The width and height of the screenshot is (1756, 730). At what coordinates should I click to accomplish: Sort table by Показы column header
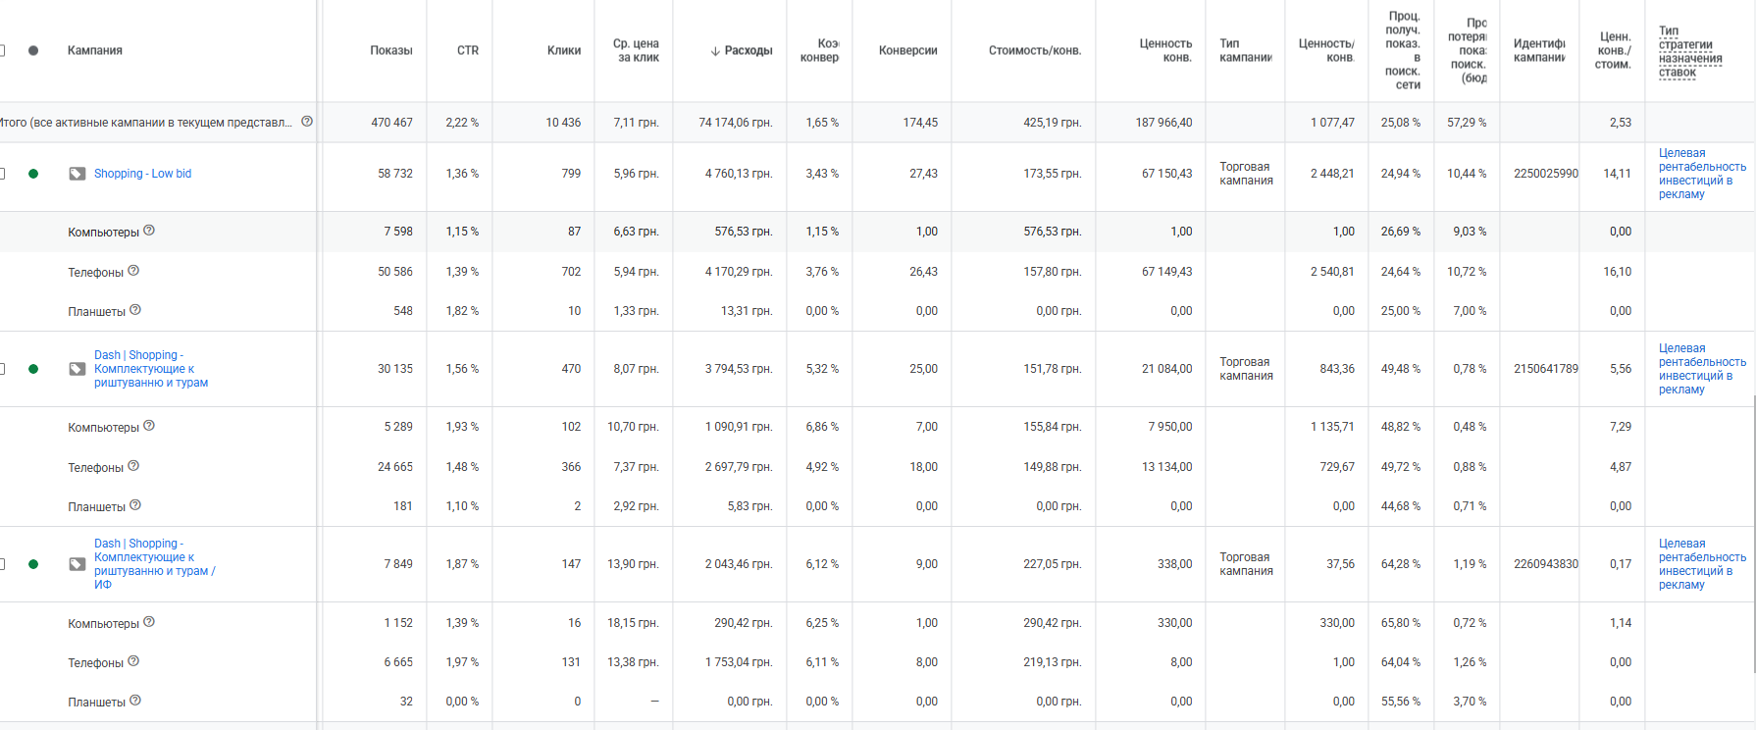(x=390, y=51)
